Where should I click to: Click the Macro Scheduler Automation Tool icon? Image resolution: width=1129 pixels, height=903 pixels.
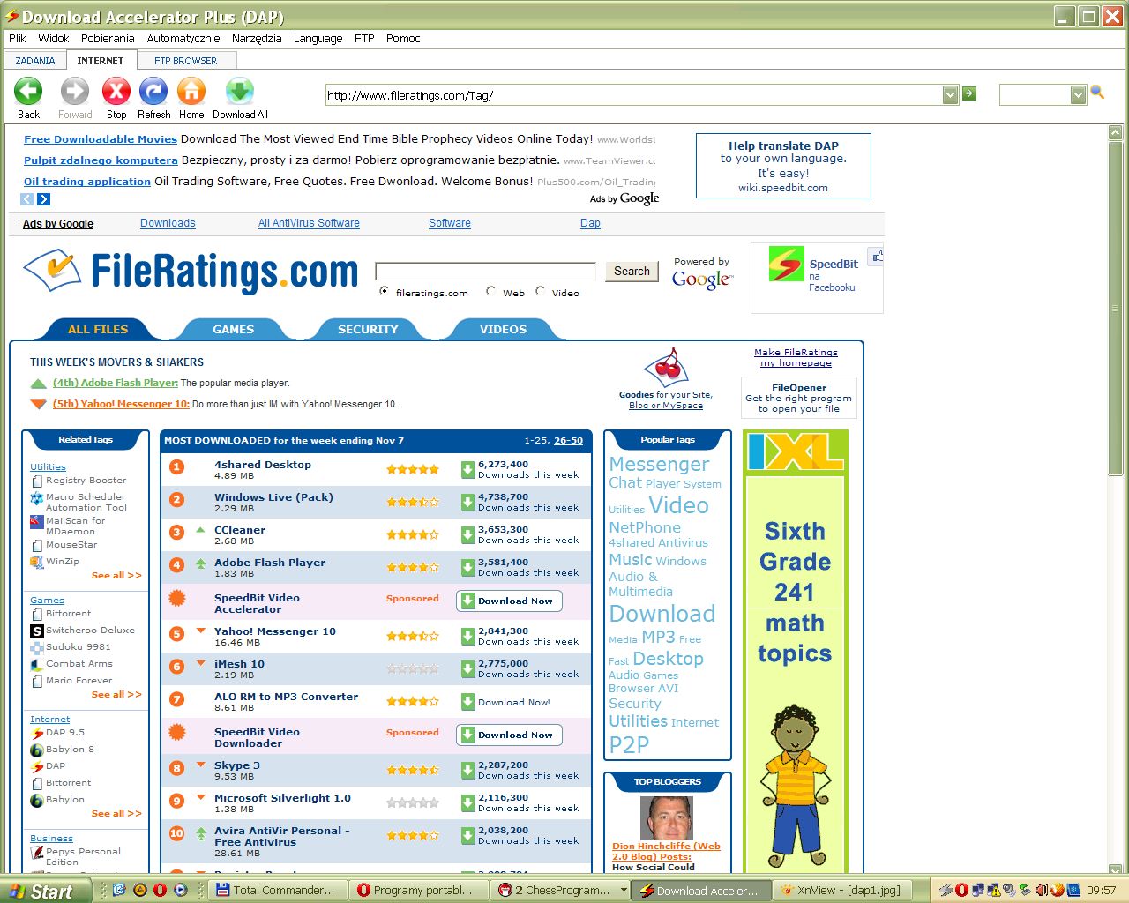[37, 498]
